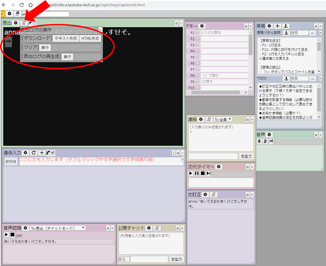Upload a manuscript file in 原稿 panel
Viewport: 326px width, 266px height.
point(286,26)
